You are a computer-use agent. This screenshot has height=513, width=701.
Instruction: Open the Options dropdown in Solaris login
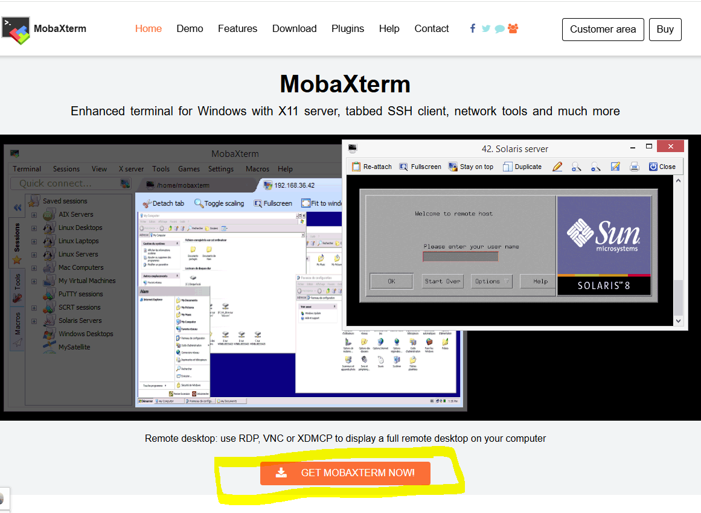click(491, 281)
